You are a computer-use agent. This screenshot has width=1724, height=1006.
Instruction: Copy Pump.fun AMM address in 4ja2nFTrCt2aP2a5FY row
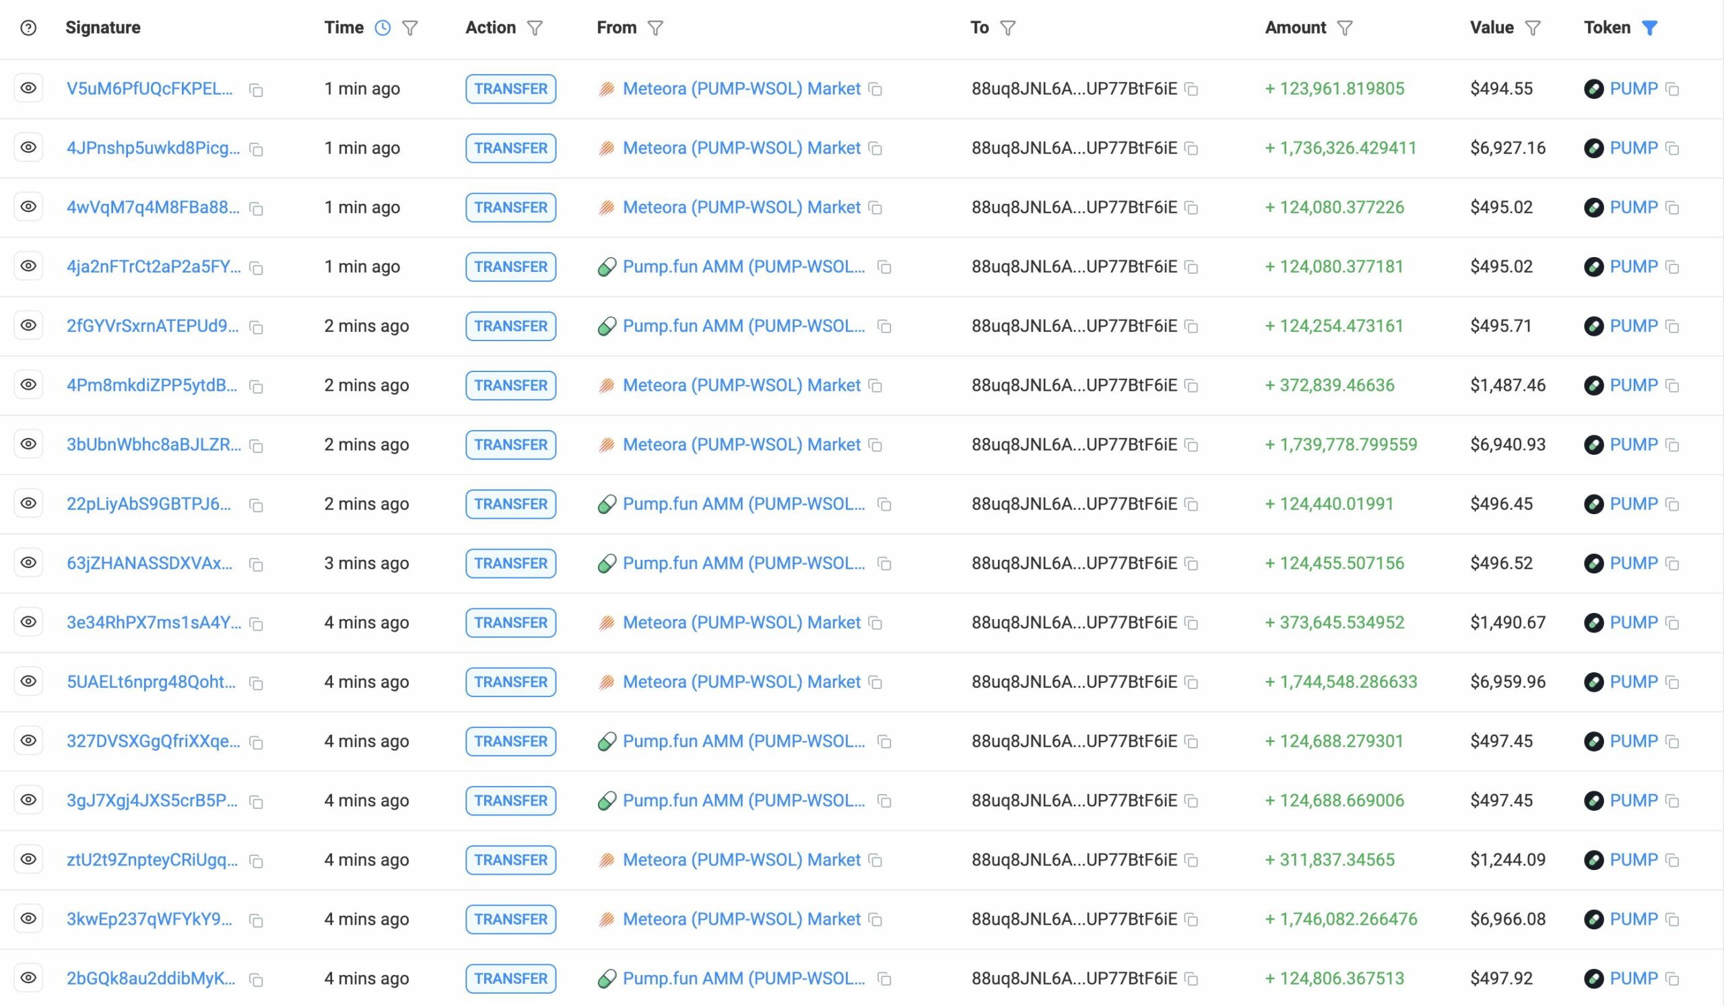[885, 267]
